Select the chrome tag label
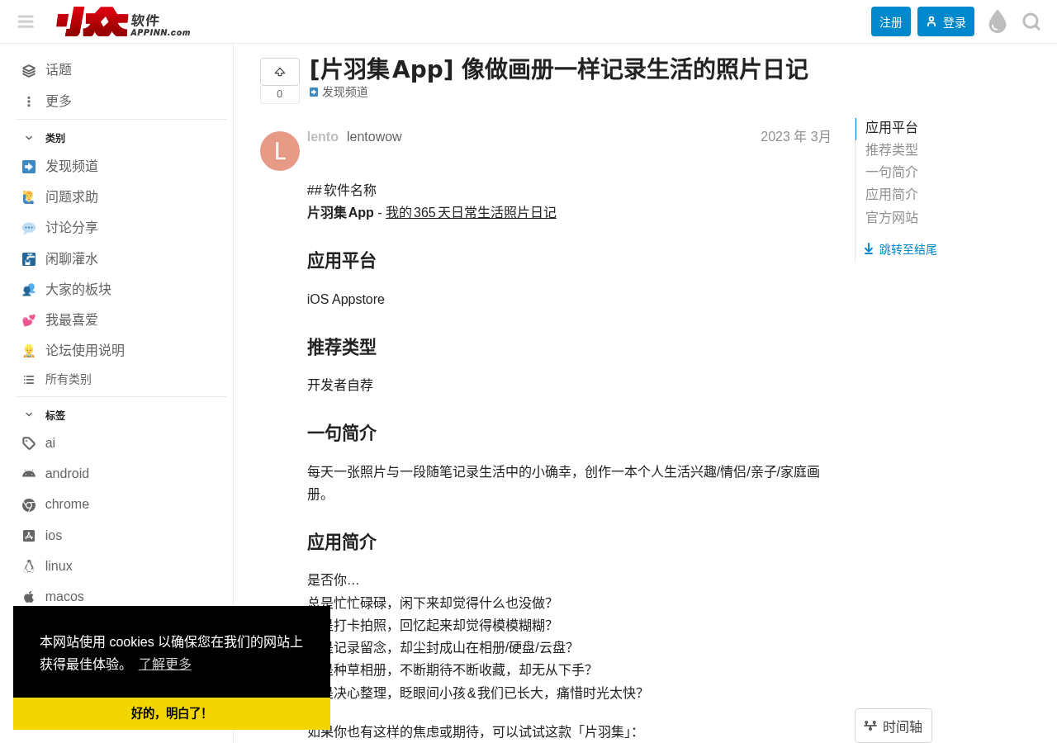 (x=67, y=504)
